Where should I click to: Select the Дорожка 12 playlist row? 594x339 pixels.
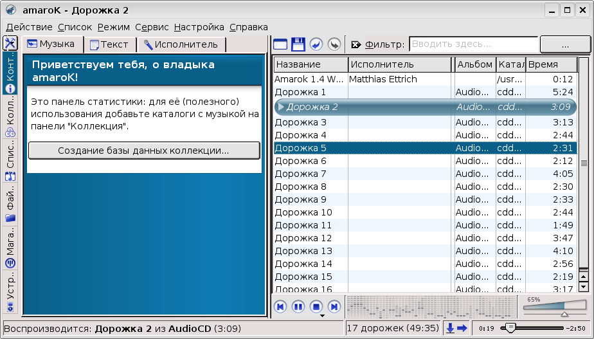pos(425,239)
